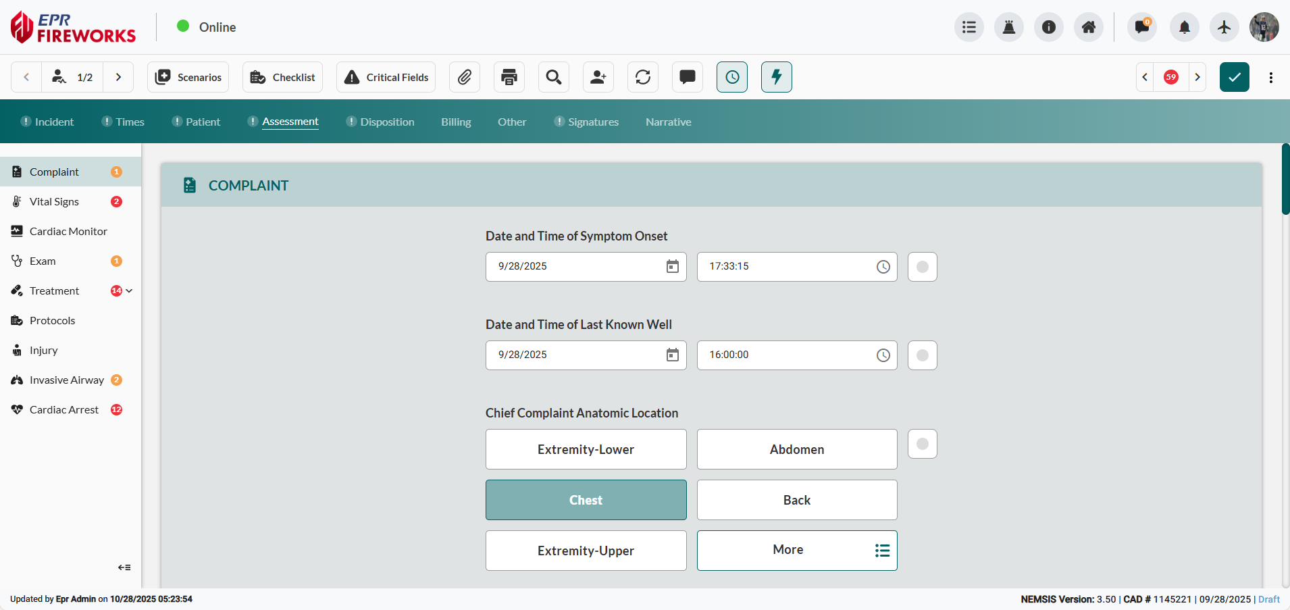Click the home icon in header

[1088, 27]
